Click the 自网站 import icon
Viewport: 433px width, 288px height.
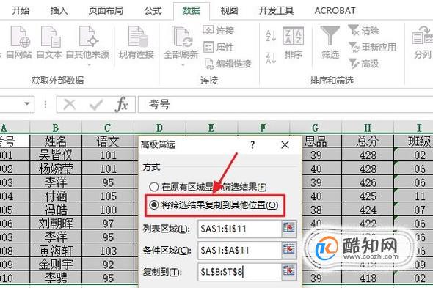click(20, 37)
